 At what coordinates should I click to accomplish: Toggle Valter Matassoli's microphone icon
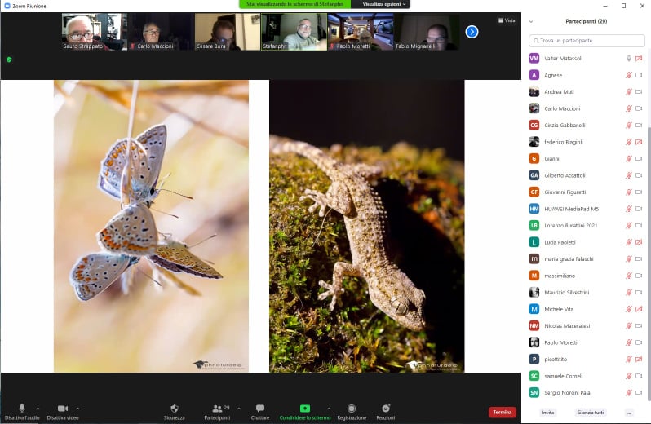628,59
